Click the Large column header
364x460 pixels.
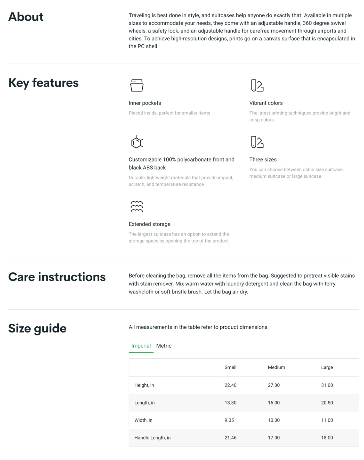pos(327,367)
